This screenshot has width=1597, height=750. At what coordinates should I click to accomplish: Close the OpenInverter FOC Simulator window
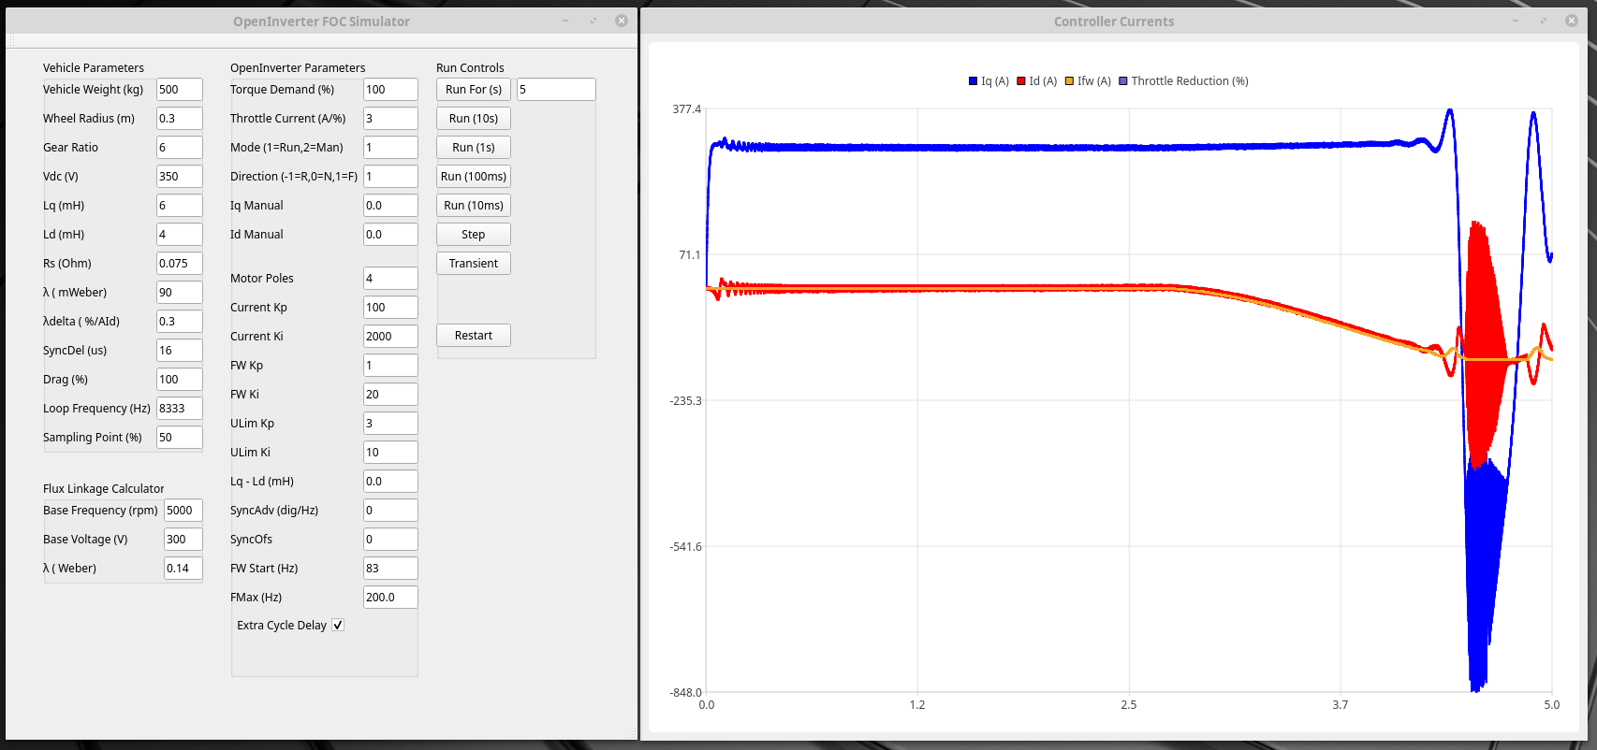pyautogui.click(x=622, y=21)
